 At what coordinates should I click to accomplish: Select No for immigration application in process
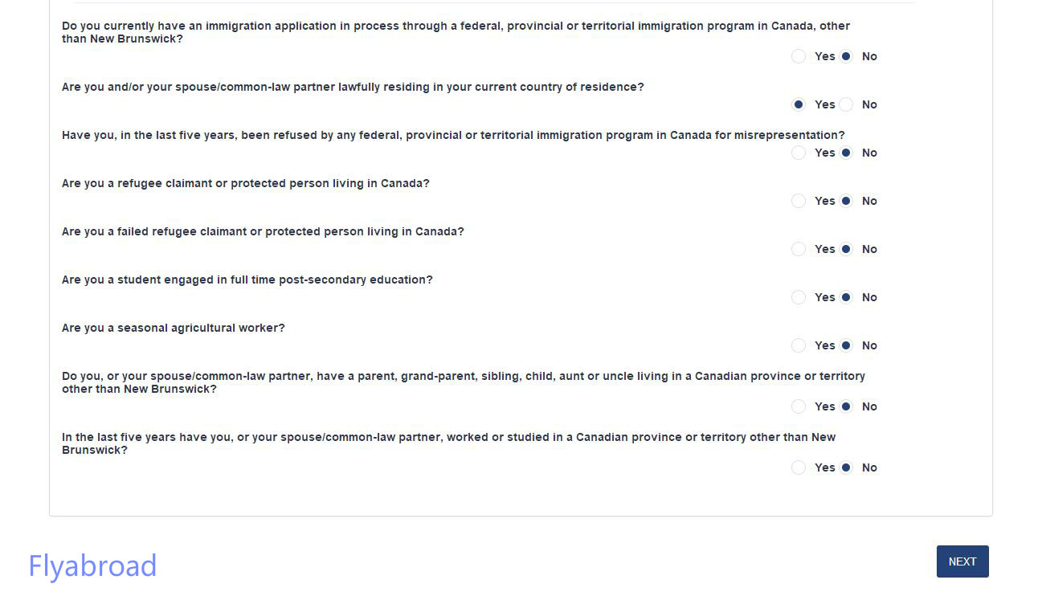pos(846,56)
